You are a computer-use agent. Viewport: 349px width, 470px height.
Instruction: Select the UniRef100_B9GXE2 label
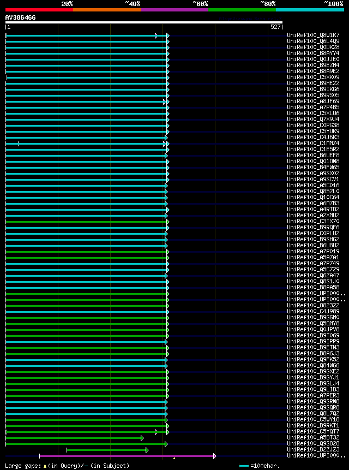pos(313,371)
